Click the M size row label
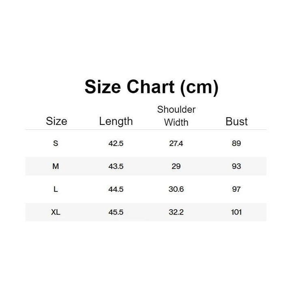 [x=56, y=166]
